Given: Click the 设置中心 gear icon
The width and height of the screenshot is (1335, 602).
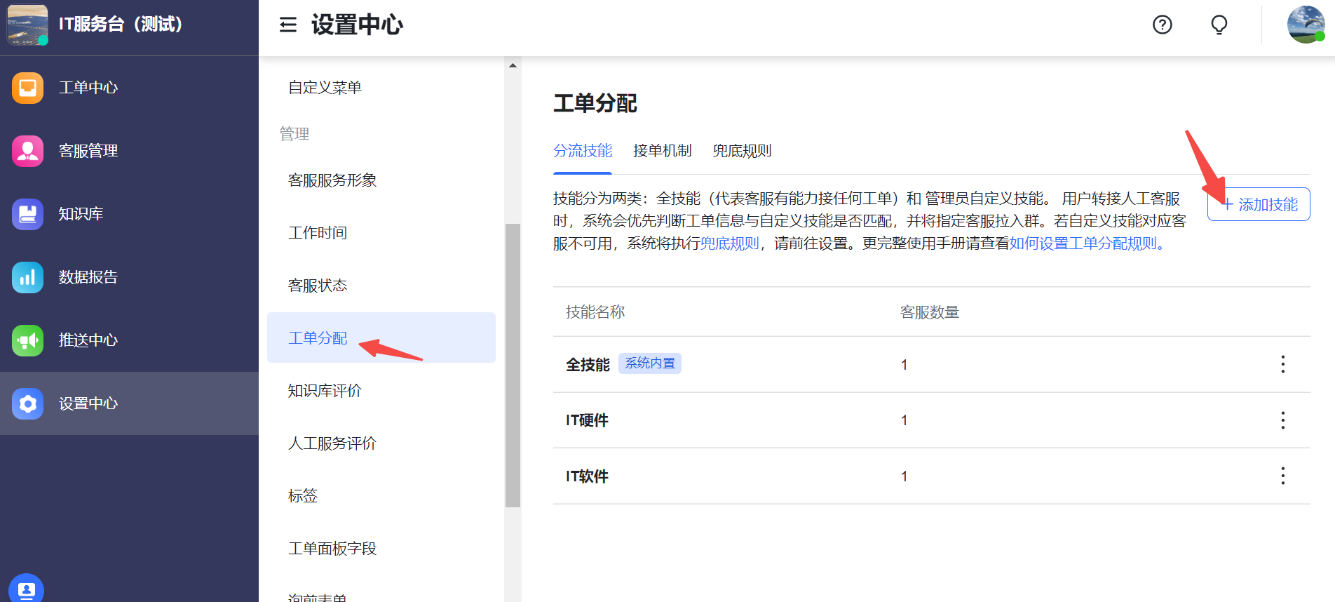Looking at the screenshot, I should [x=27, y=403].
